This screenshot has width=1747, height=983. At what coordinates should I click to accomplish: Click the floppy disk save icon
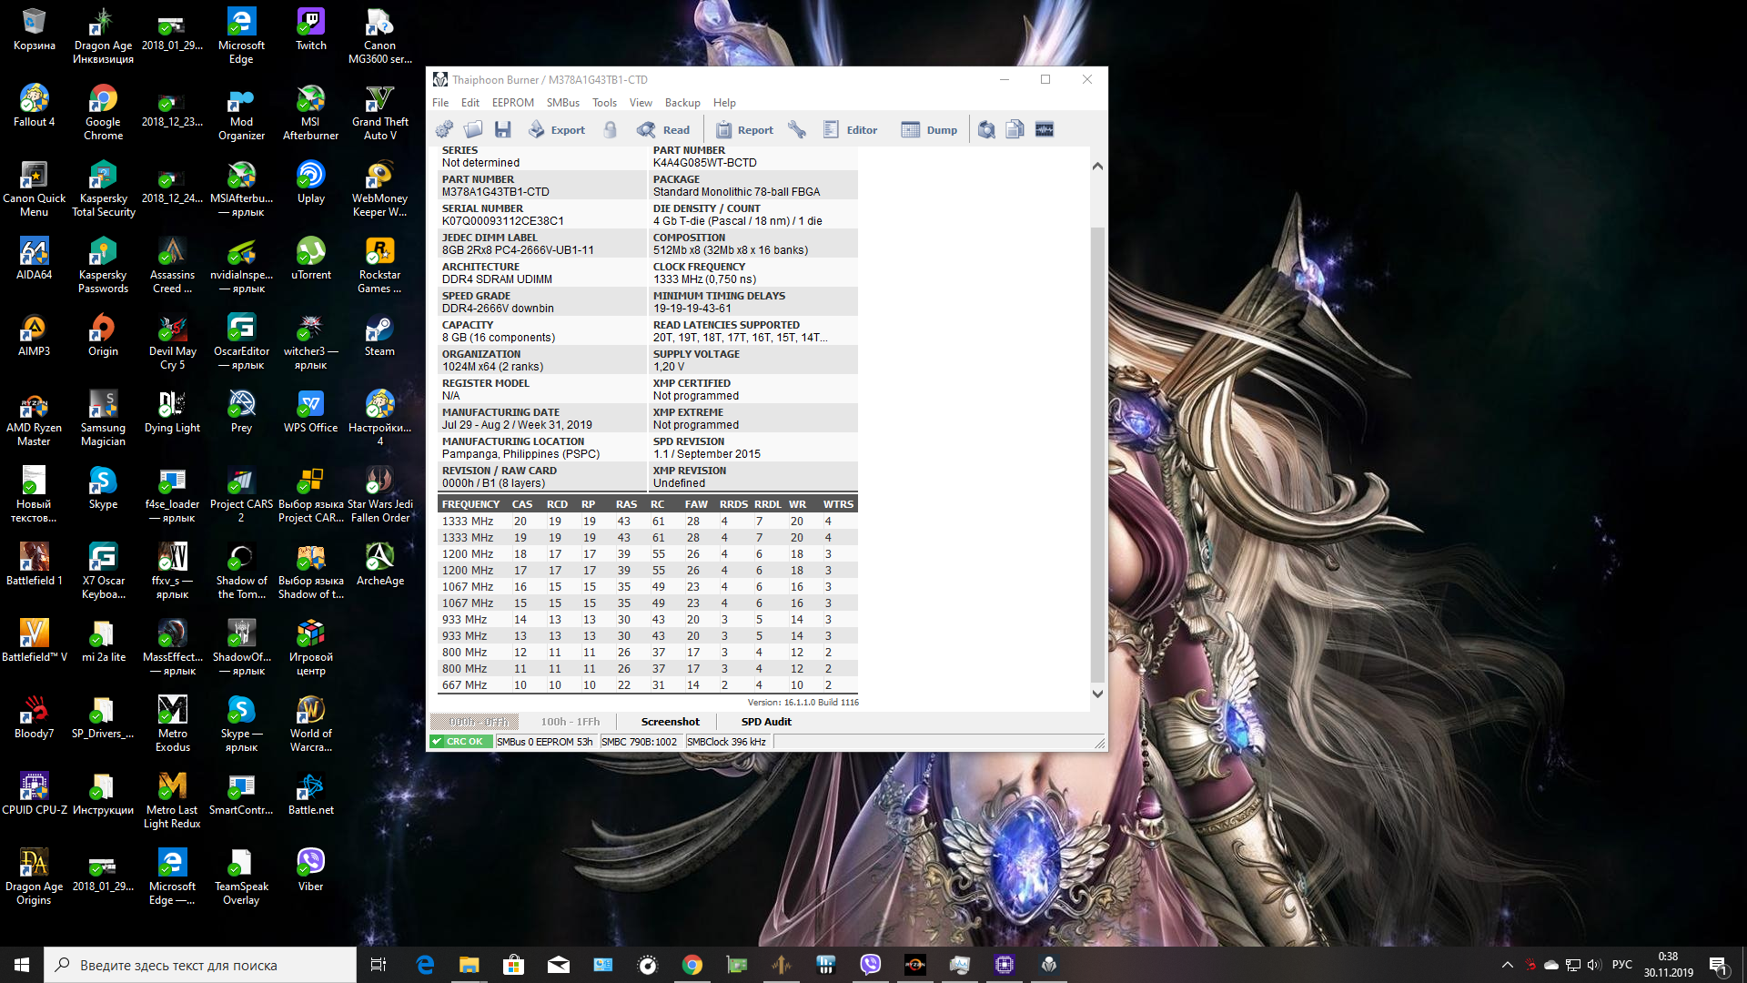coord(503,130)
